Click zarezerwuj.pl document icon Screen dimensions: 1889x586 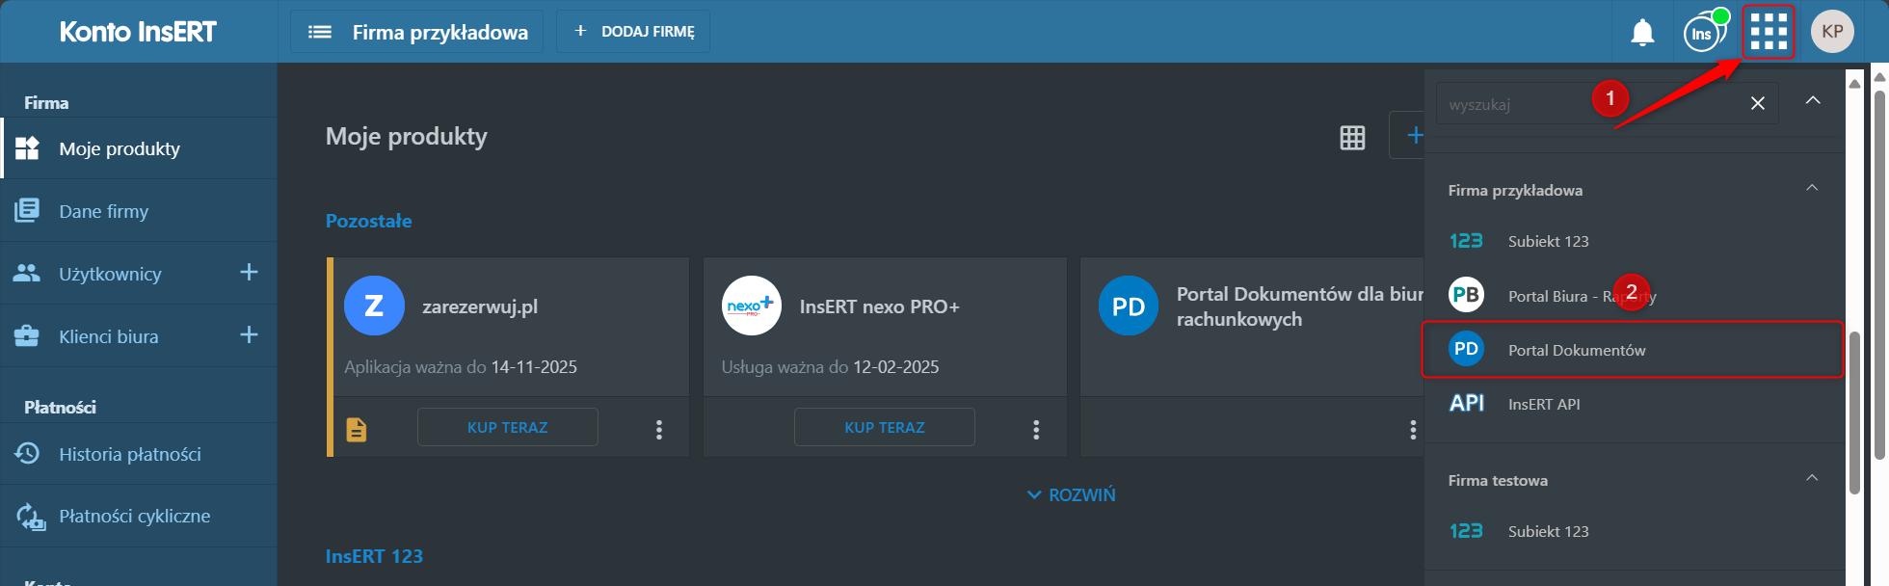(x=357, y=429)
